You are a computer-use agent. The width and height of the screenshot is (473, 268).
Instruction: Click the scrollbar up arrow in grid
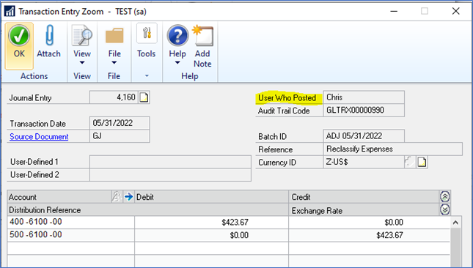coord(455,223)
